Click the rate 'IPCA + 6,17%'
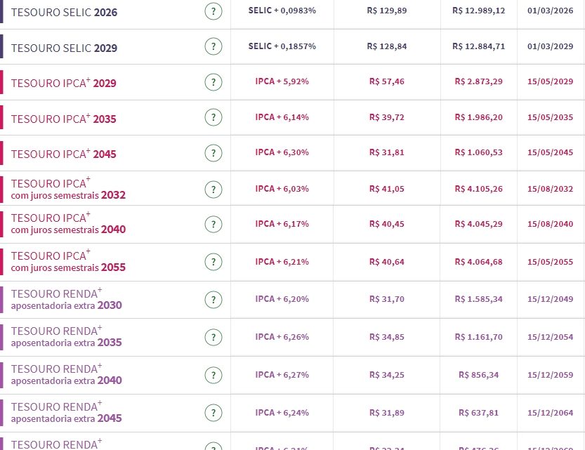Viewport: 585px width, 450px height. coord(282,224)
